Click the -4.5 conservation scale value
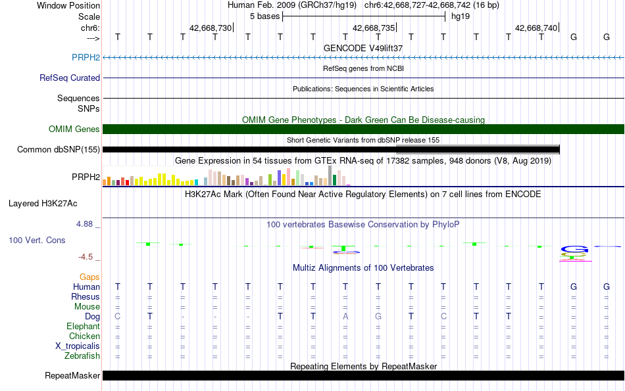Viewport: 625px width, 391px height. 86,257
